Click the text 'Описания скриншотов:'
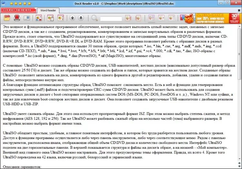 22,167
